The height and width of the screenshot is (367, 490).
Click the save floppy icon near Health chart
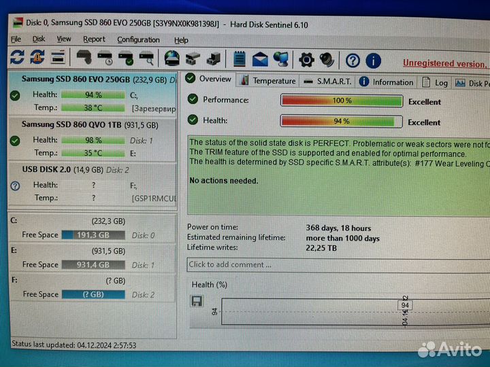(197, 301)
